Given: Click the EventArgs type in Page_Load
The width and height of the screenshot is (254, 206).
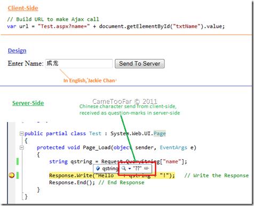Looking at the screenshot, I should click(x=173, y=147).
